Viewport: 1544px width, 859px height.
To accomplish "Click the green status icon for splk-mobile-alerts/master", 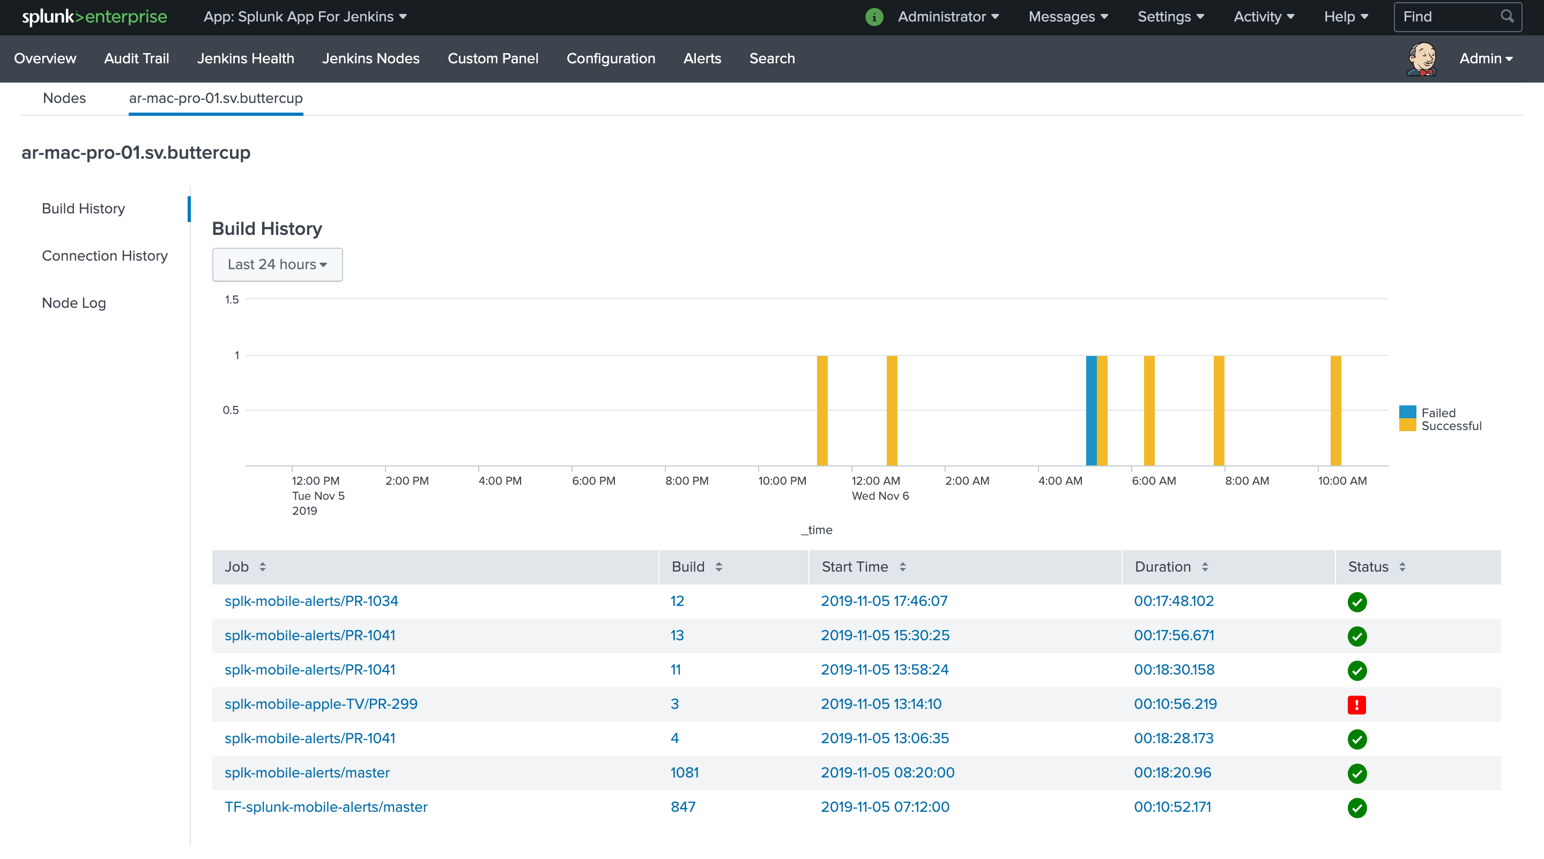I will coord(1357,774).
